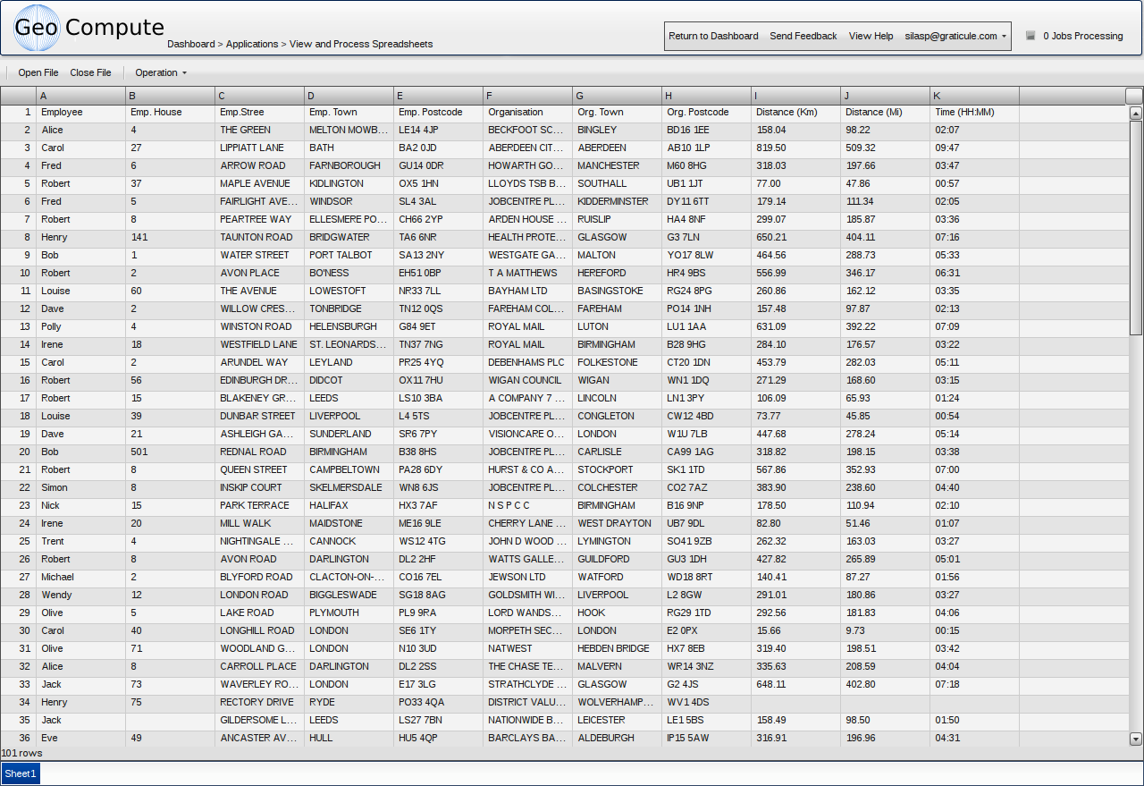Click the 'BASINGSTOKE' cell
Viewport: 1144px width, 786px height.
click(618, 291)
